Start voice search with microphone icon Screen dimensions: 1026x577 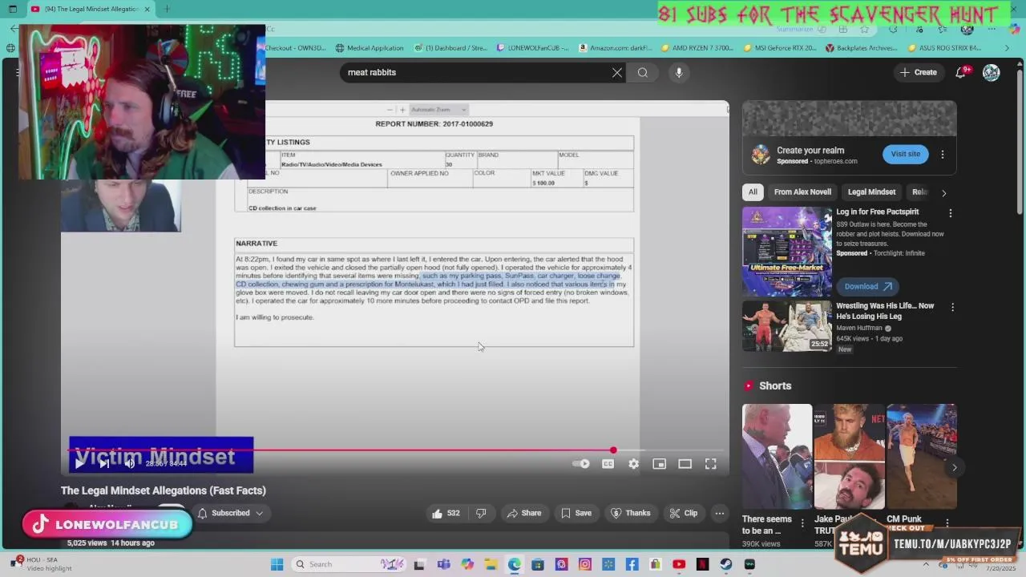click(x=679, y=72)
